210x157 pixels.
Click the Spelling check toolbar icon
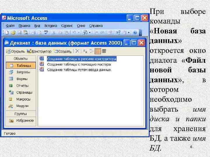point(46,33)
